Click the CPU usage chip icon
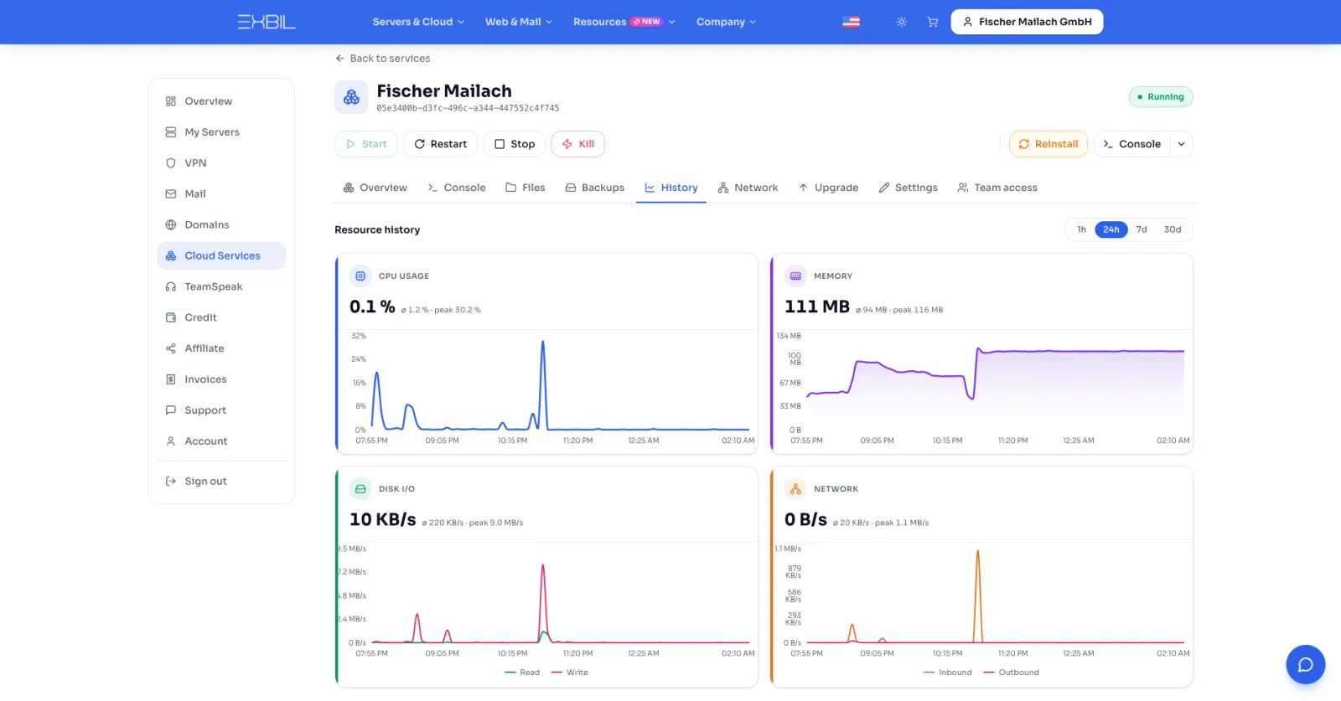The image size is (1341, 701). [x=360, y=276]
